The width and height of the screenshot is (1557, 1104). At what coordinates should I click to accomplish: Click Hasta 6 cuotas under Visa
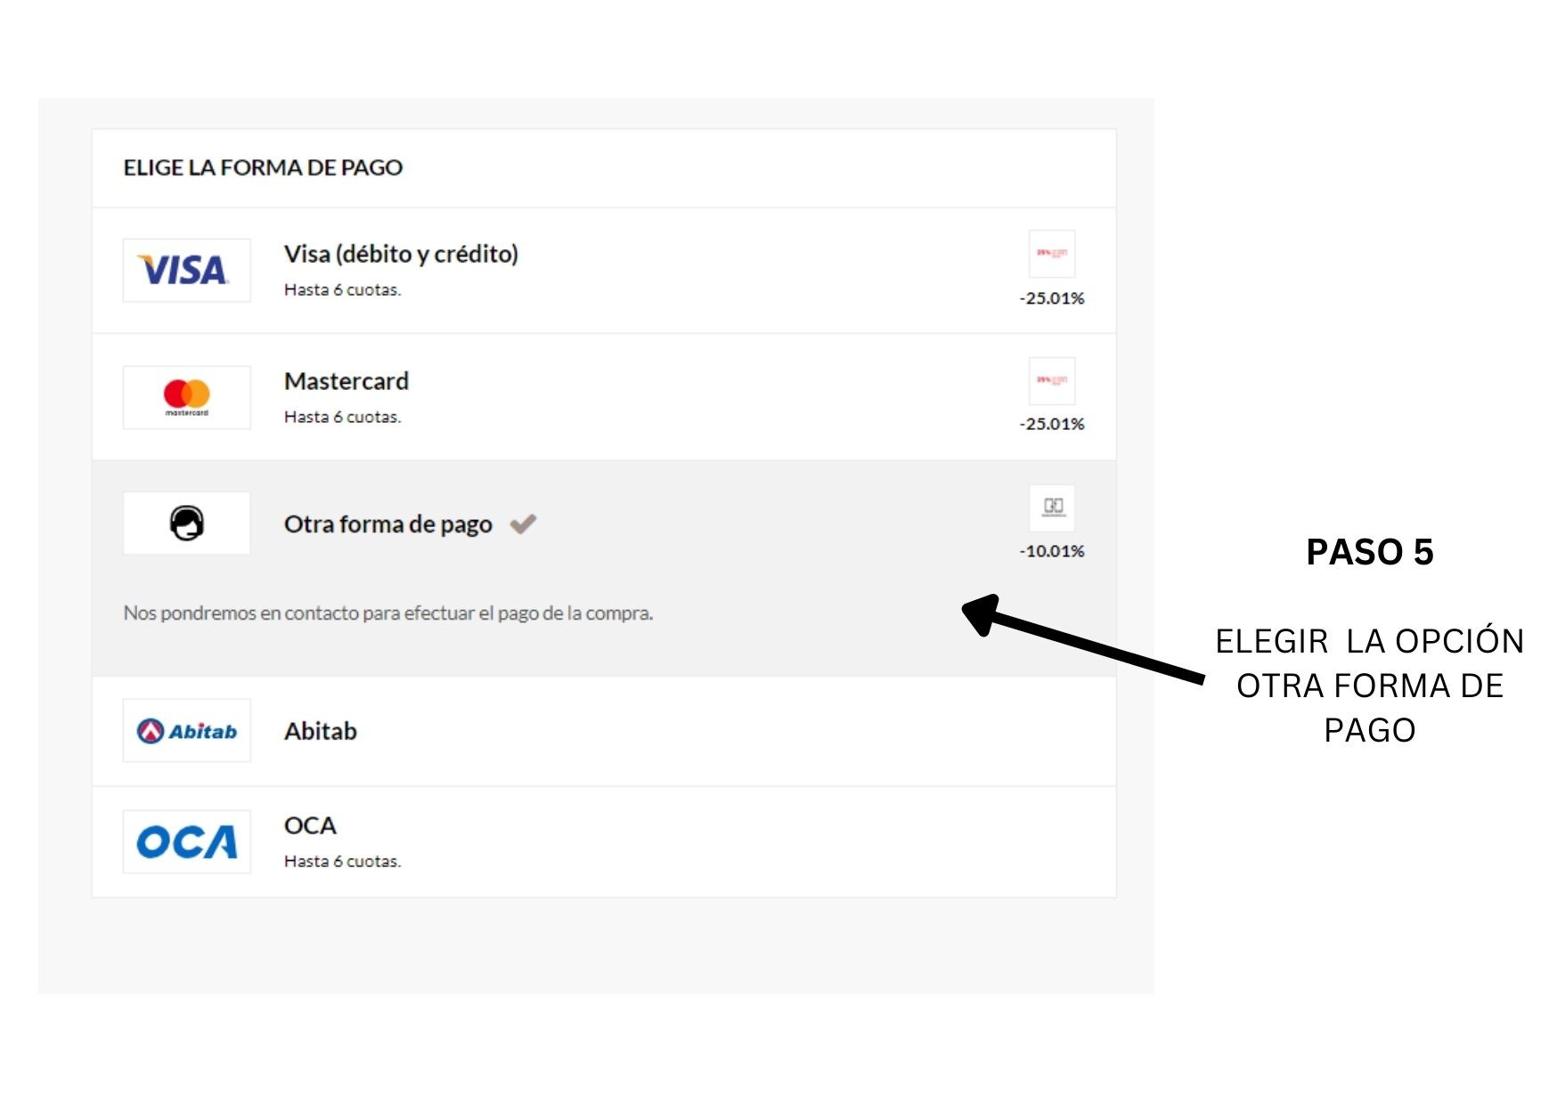[x=342, y=289]
